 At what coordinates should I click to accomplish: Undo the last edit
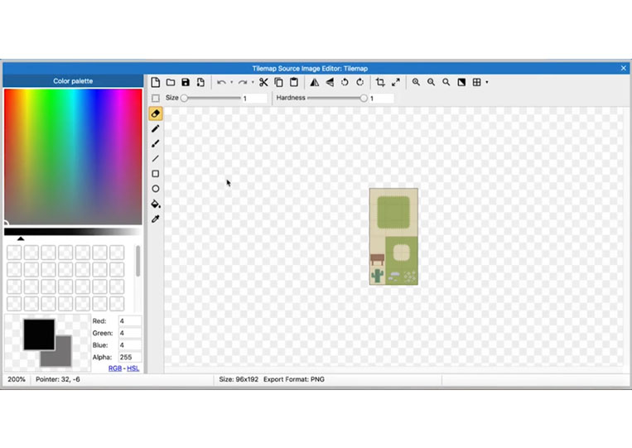click(x=221, y=83)
